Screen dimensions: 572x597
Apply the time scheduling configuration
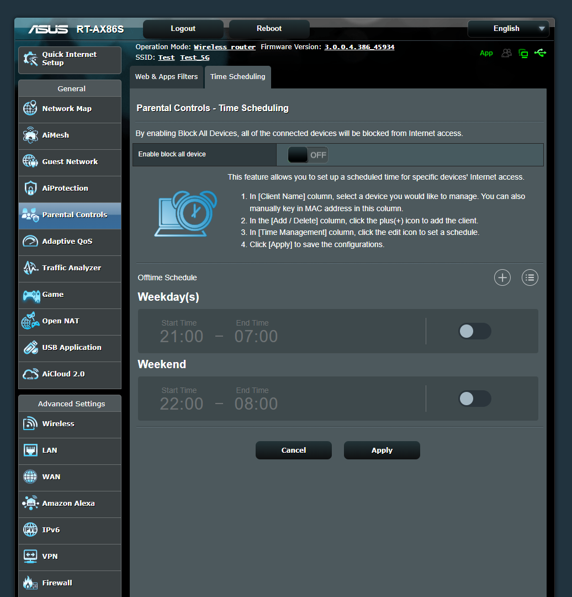[382, 450]
